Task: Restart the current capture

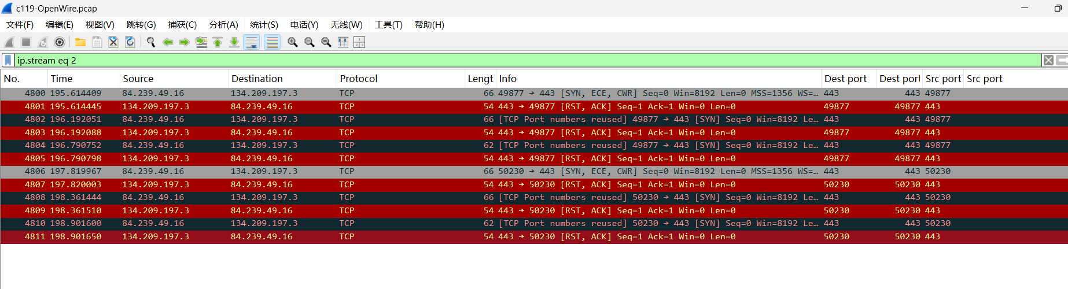Action: click(x=43, y=42)
